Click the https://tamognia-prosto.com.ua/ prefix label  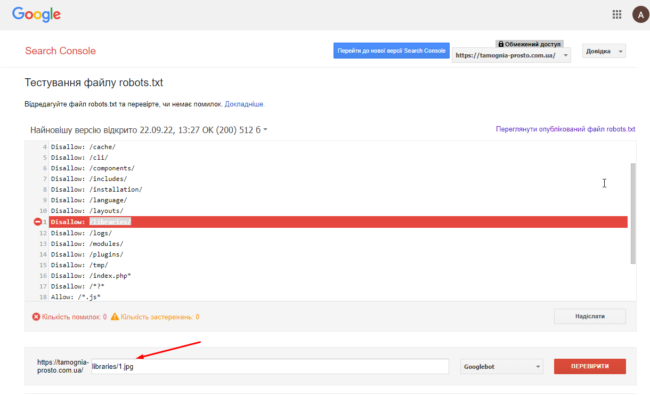(63, 366)
